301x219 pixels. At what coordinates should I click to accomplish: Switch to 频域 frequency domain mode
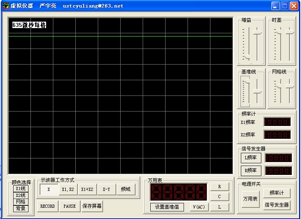point(125,189)
